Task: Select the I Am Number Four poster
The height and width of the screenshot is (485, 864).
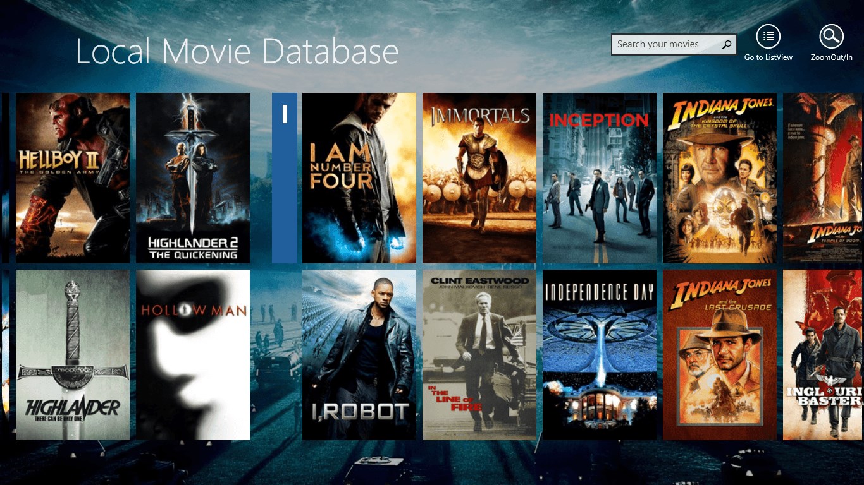Action: tap(359, 178)
